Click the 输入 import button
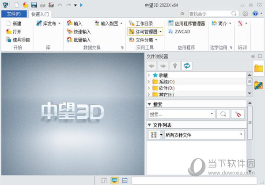 (75, 23)
